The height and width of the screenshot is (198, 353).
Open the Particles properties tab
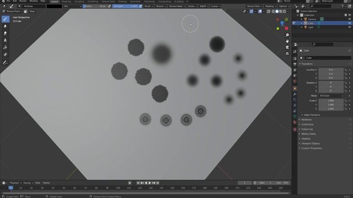point(295,100)
